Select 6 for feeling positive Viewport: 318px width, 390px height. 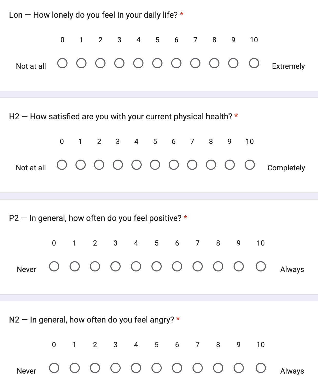(177, 266)
